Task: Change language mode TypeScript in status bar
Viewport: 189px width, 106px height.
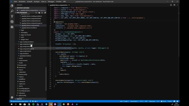Action: [152, 101]
